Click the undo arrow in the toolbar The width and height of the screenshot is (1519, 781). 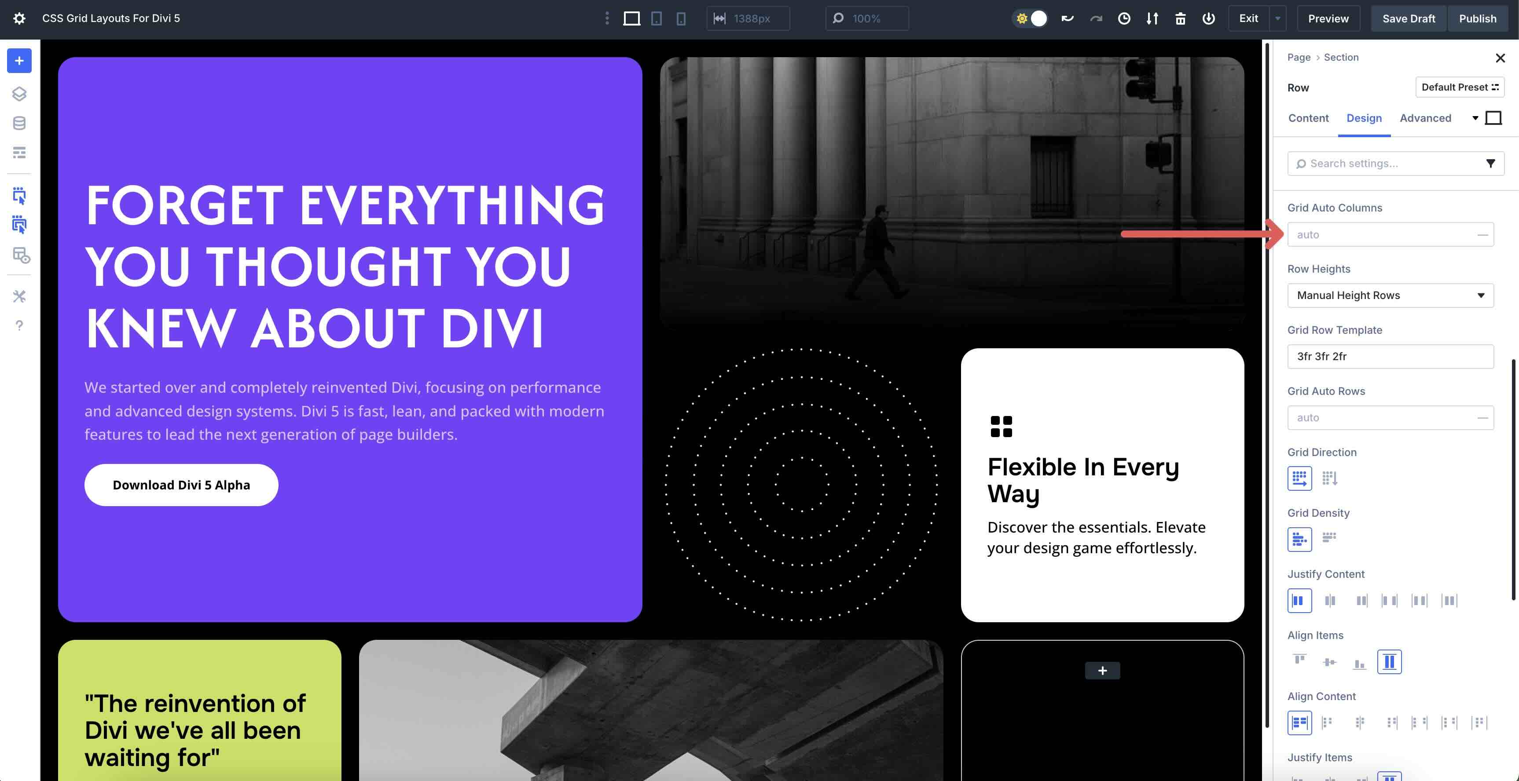click(1067, 18)
